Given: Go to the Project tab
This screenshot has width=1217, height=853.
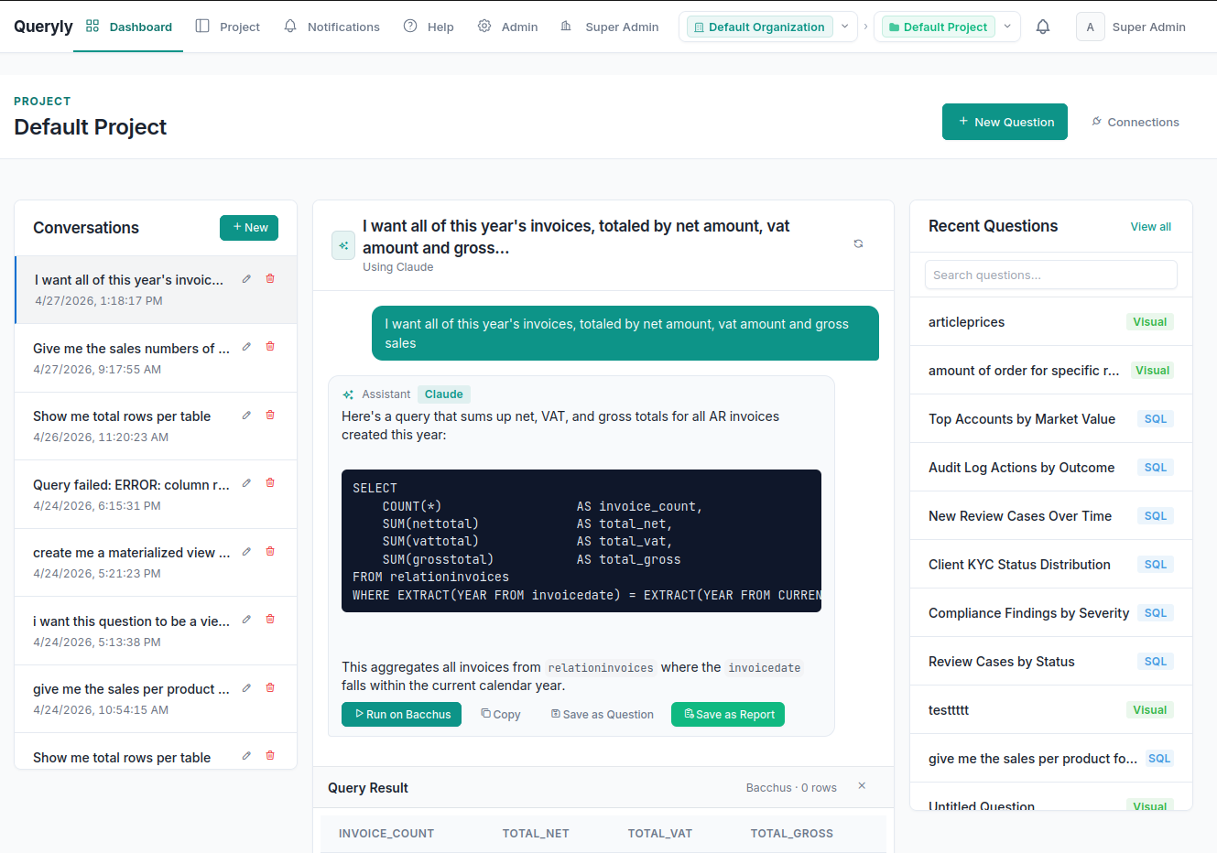Looking at the screenshot, I should click(228, 27).
